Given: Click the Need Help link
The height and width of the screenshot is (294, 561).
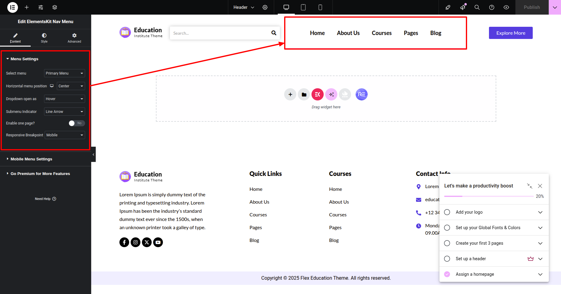Looking at the screenshot, I should 46,199.
